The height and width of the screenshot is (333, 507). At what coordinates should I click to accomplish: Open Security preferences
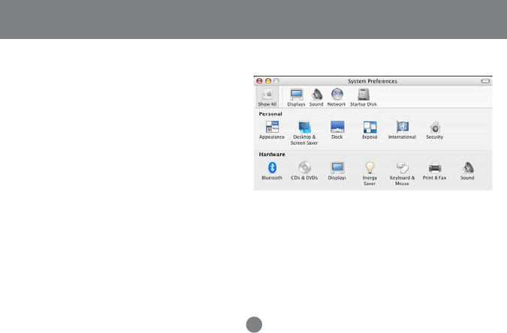pyautogui.click(x=435, y=130)
